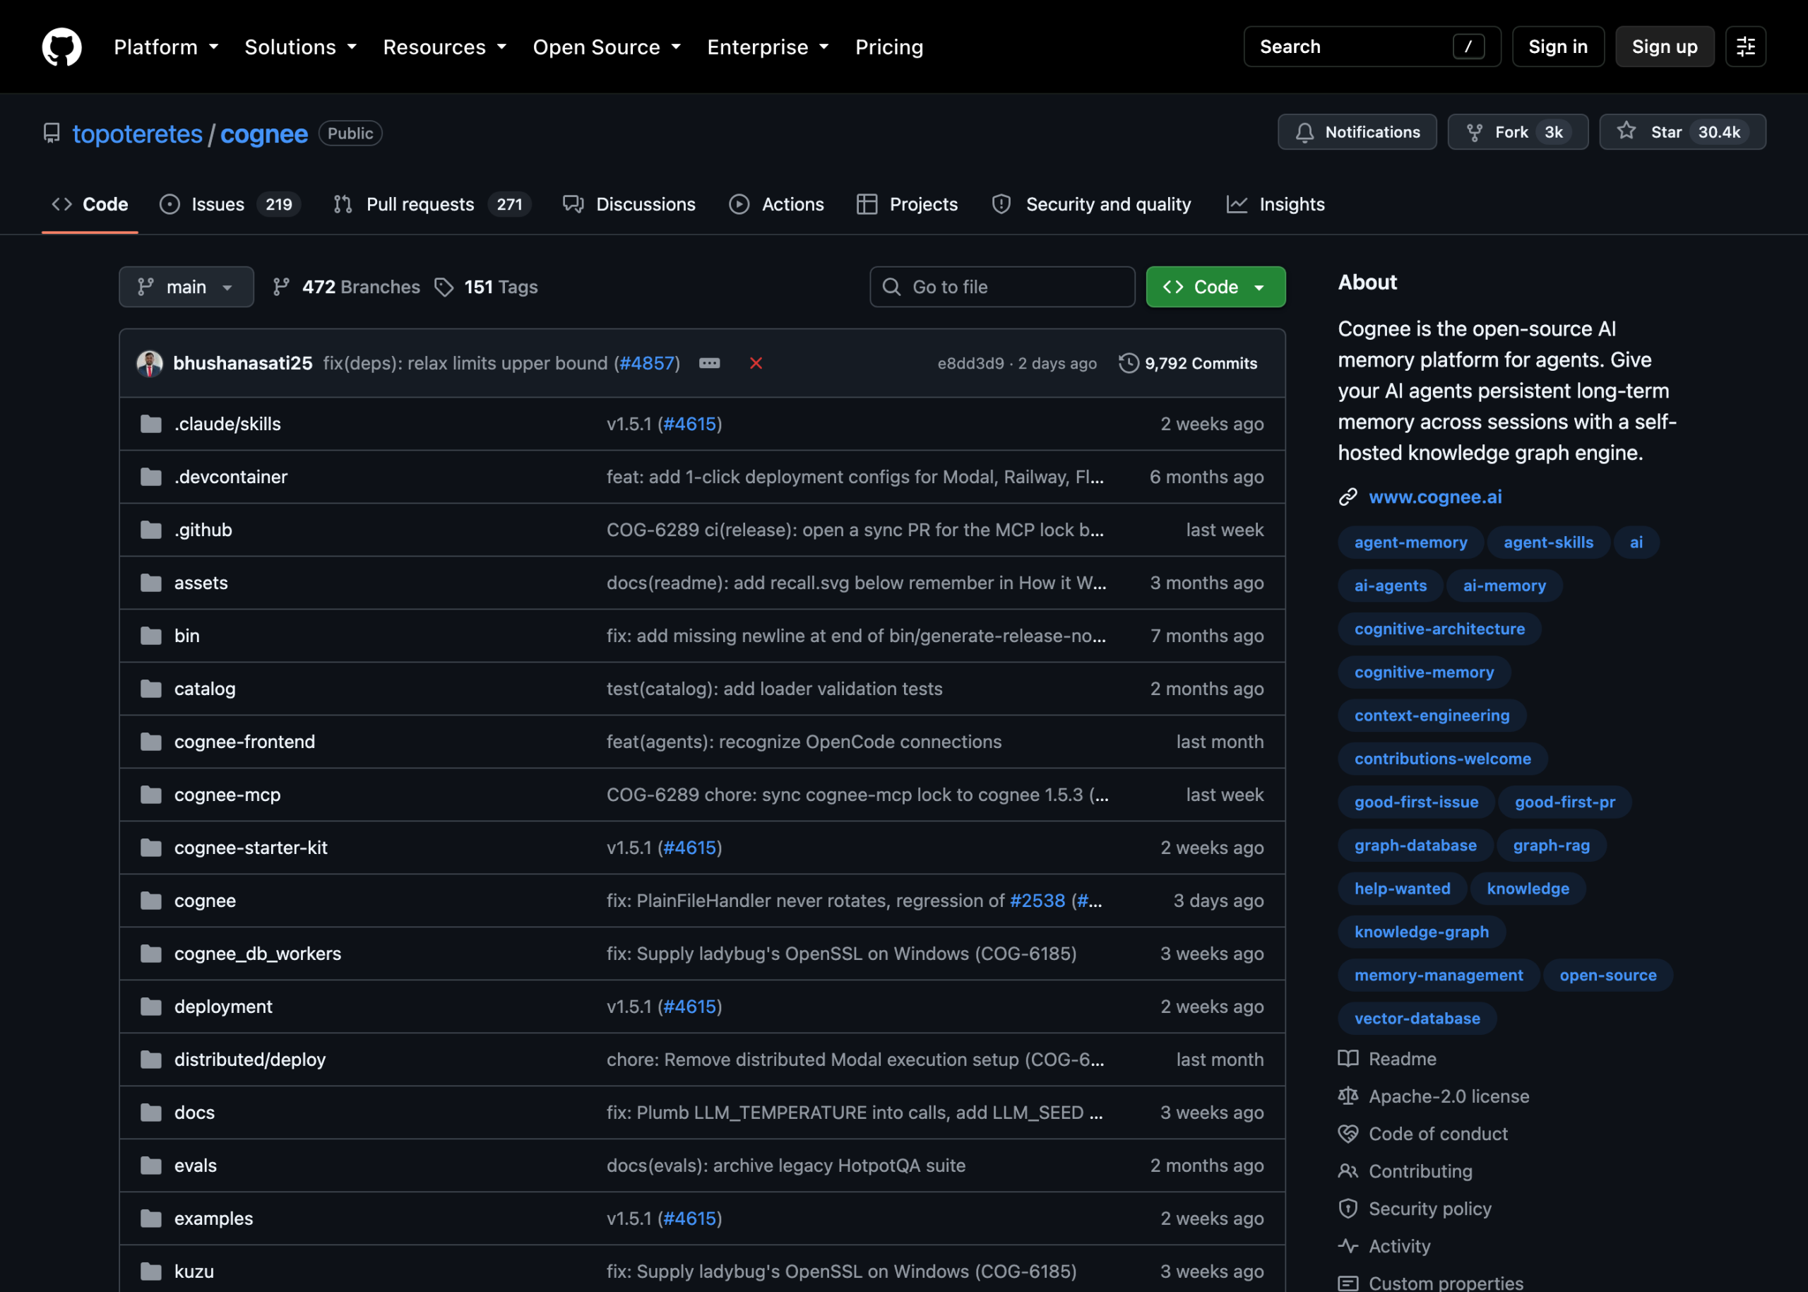Image resolution: width=1808 pixels, height=1292 pixels.
Task: Click the kuzu folder icon
Action: pos(151,1272)
